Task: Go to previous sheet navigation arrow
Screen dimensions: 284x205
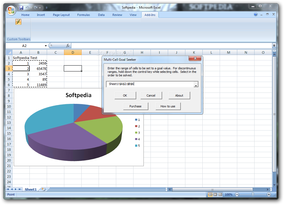Action: tap(12, 189)
